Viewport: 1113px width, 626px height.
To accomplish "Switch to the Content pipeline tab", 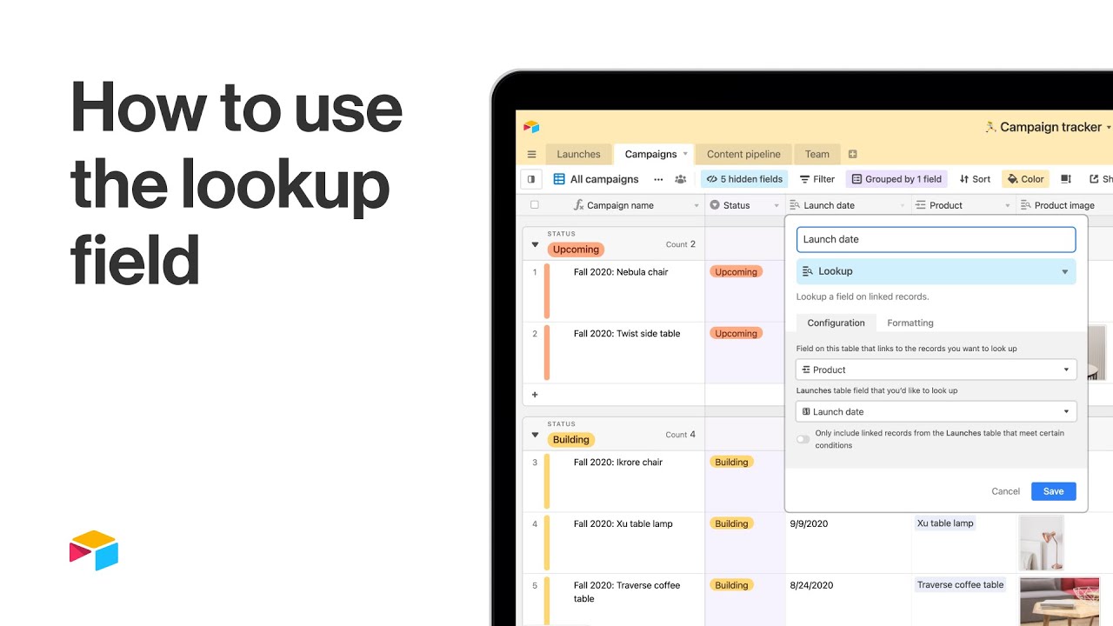I will [743, 154].
